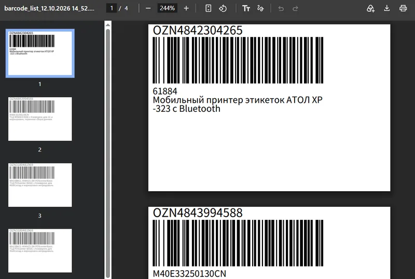Click the 61884 article number text
This screenshot has height=279, width=415.
(x=165, y=91)
